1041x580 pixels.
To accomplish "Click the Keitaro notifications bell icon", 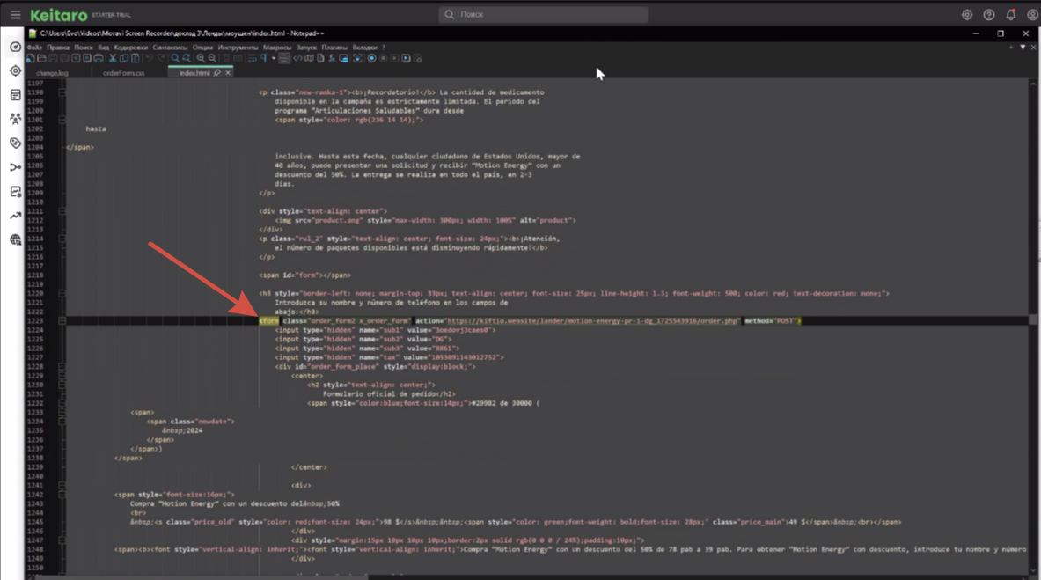I will click(x=1010, y=15).
